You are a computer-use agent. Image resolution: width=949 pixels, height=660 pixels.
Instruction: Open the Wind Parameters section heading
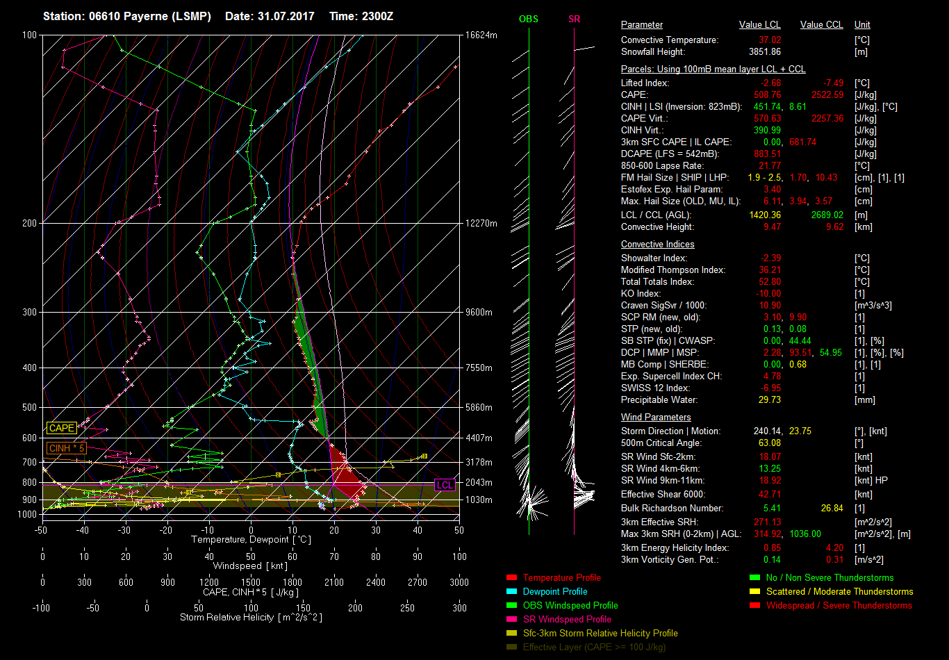pos(656,418)
